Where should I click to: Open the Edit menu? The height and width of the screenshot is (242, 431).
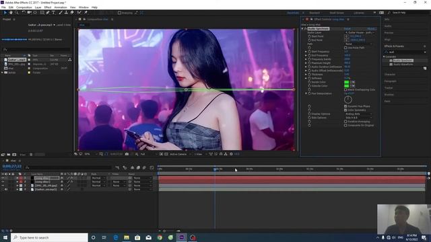pos(11,7)
